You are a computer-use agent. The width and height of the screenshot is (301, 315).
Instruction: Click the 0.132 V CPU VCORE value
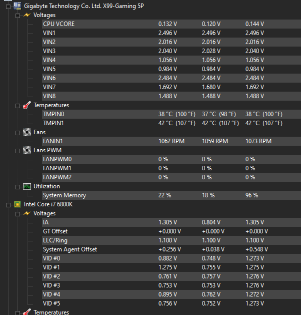(x=167, y=24)
